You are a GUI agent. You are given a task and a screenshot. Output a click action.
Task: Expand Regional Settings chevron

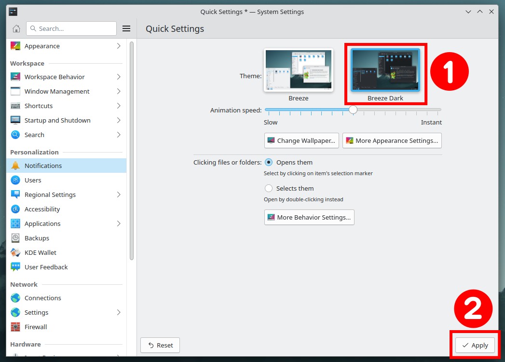pyautogui.click(x=119, y=195)
